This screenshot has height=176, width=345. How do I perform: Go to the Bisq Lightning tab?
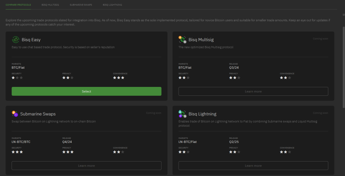click(112, 5)
